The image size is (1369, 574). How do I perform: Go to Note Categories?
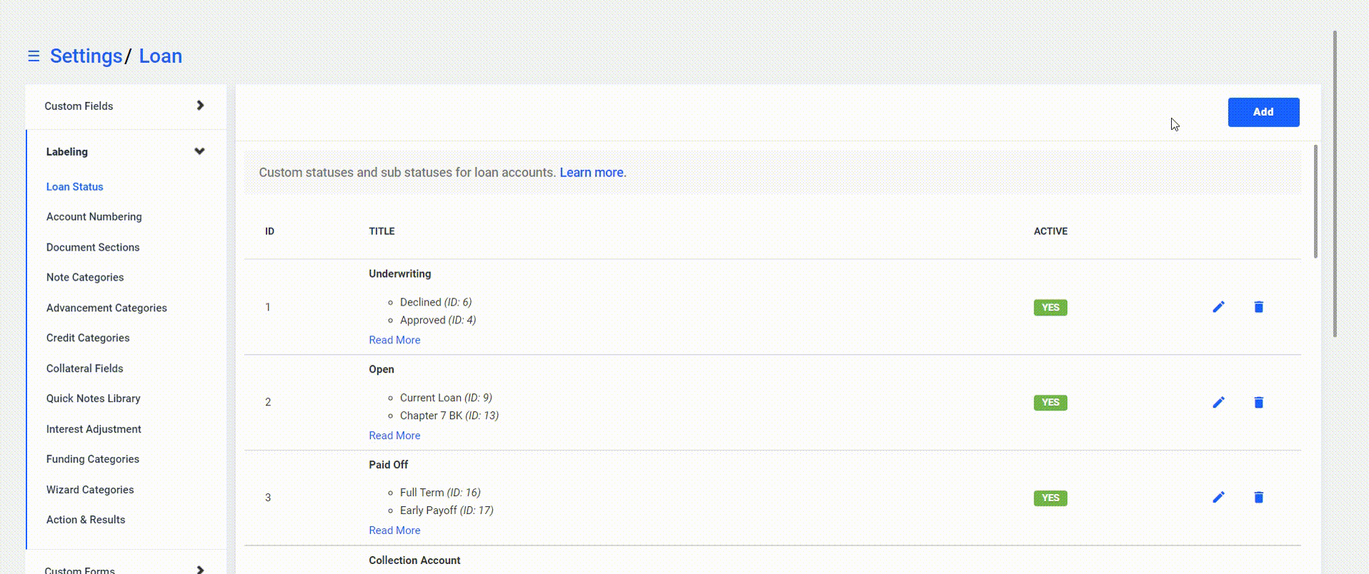85,277
